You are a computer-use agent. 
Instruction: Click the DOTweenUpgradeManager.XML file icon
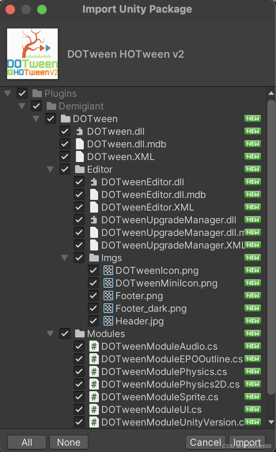pos(94,245)
